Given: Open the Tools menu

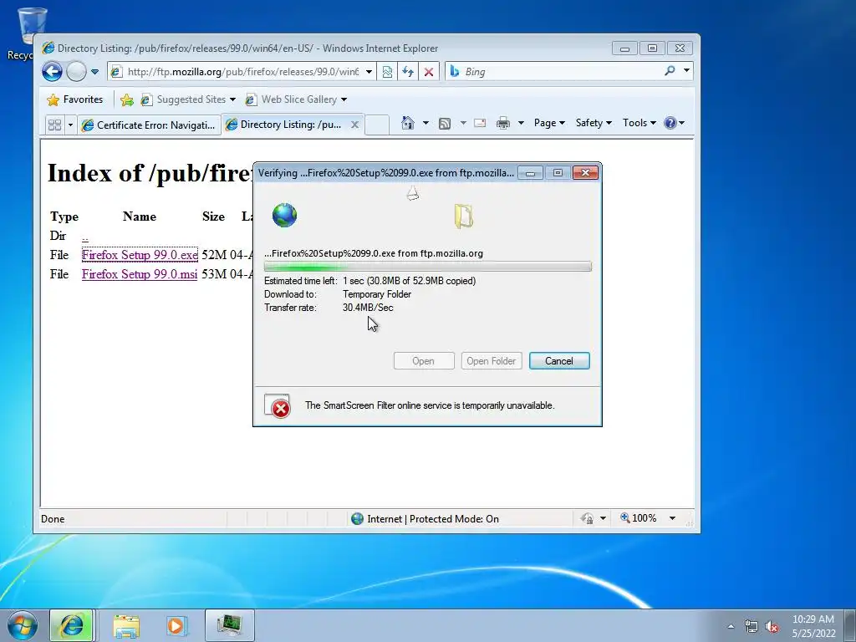Looking at the screenshot, I should [x=639, y=123].
